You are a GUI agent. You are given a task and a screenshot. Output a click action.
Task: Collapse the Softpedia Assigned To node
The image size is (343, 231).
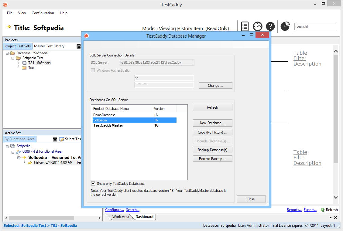[19, 158]
